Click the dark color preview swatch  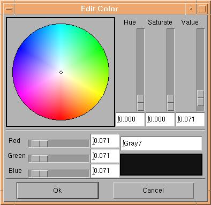(x=161, y=165)
